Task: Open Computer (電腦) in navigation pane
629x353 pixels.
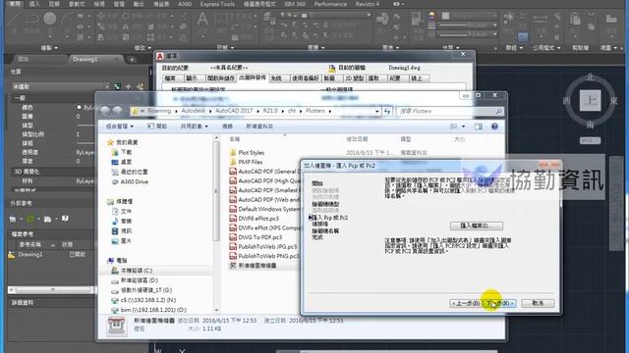Action: click(x=117, y=261)
